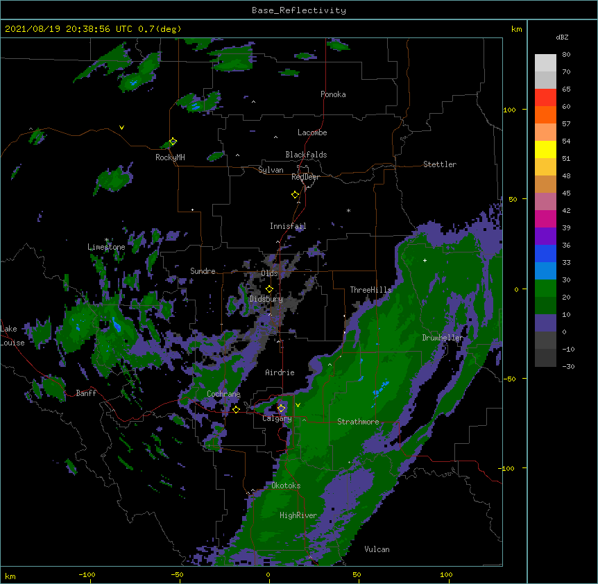Click the asterisk marker east of Innisfail
The width and height of the screenshot is (598, 584).
point(348,210)
